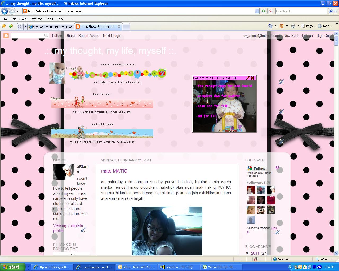This screenshot has height=271, width=339.
Task: Click the follower widget pop-out icon
Action: (277, 168)
